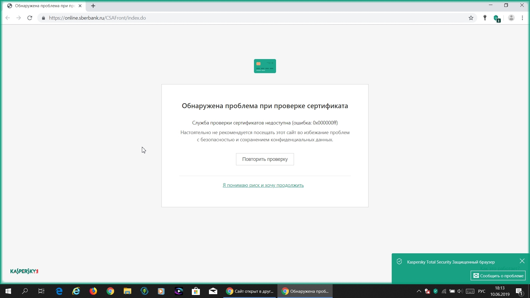
Task: Click the key password icon
Action: click(x=485, y=18)
